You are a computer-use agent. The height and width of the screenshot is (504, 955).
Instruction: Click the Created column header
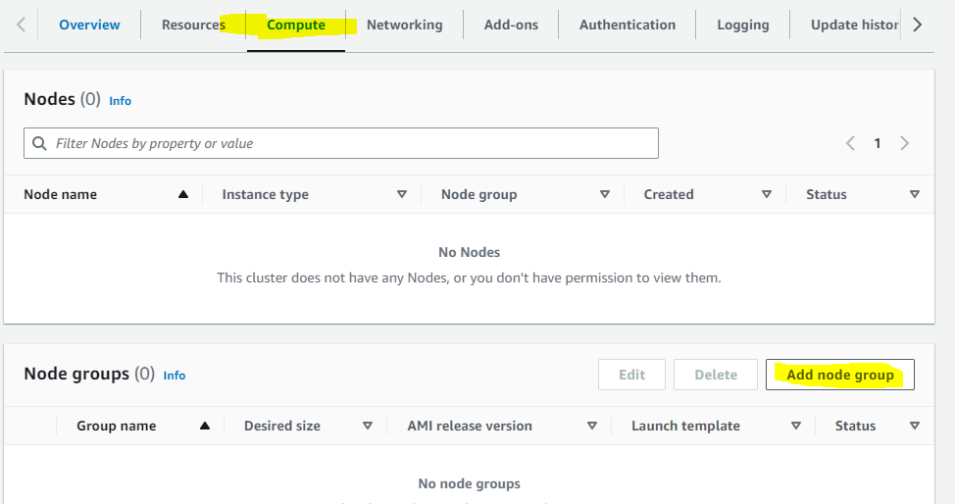coord(669,194)
